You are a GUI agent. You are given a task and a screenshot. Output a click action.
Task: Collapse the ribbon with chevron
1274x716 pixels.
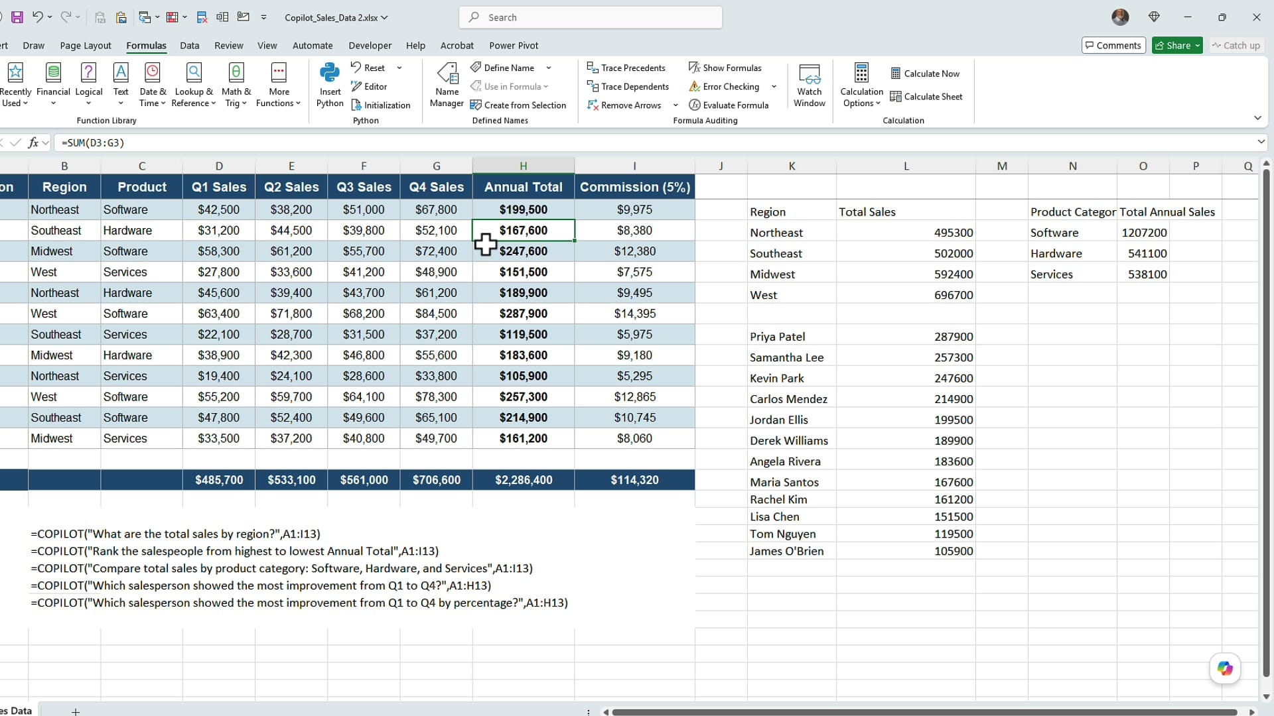tap(1257, 118)
